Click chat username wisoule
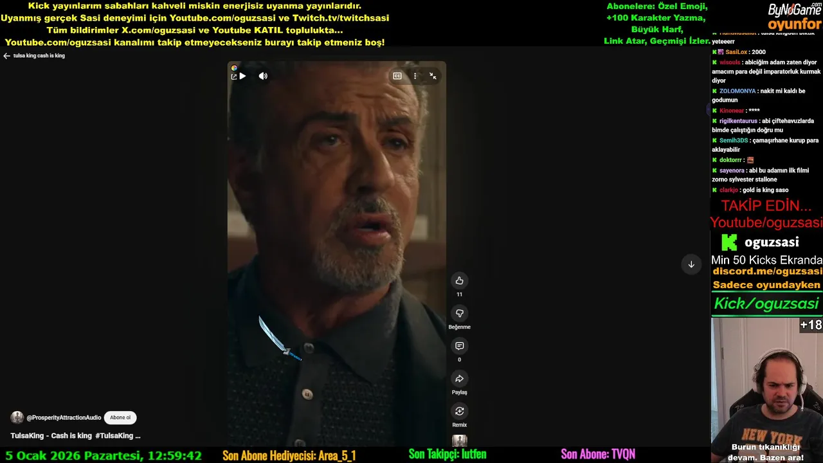Viewport: 823px width, 463px height. point(730,62)
